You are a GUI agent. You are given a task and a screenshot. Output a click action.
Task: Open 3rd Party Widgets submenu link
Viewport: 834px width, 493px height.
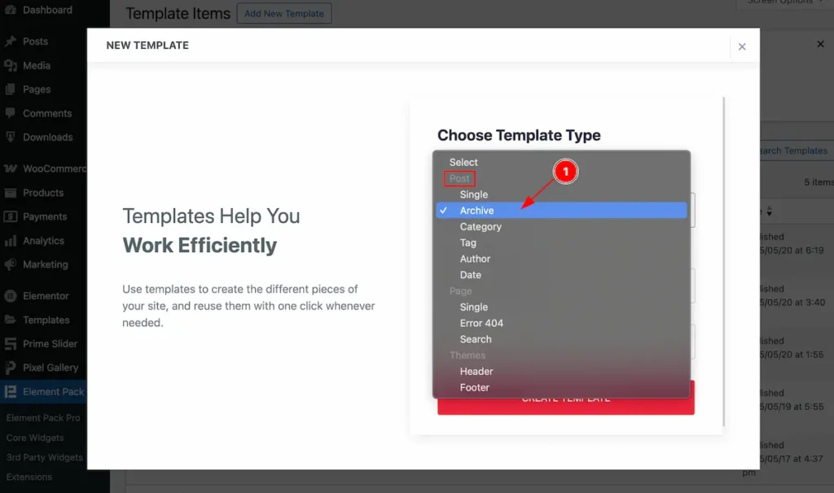45,457
